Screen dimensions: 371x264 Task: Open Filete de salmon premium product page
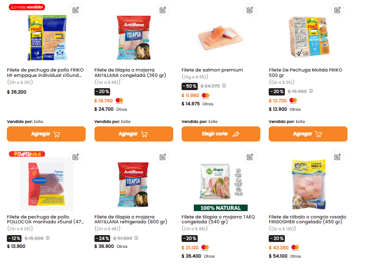(x=212, y=70)
